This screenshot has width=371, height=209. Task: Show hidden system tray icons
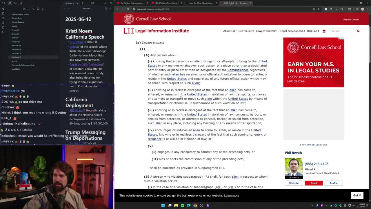point(312,206)
